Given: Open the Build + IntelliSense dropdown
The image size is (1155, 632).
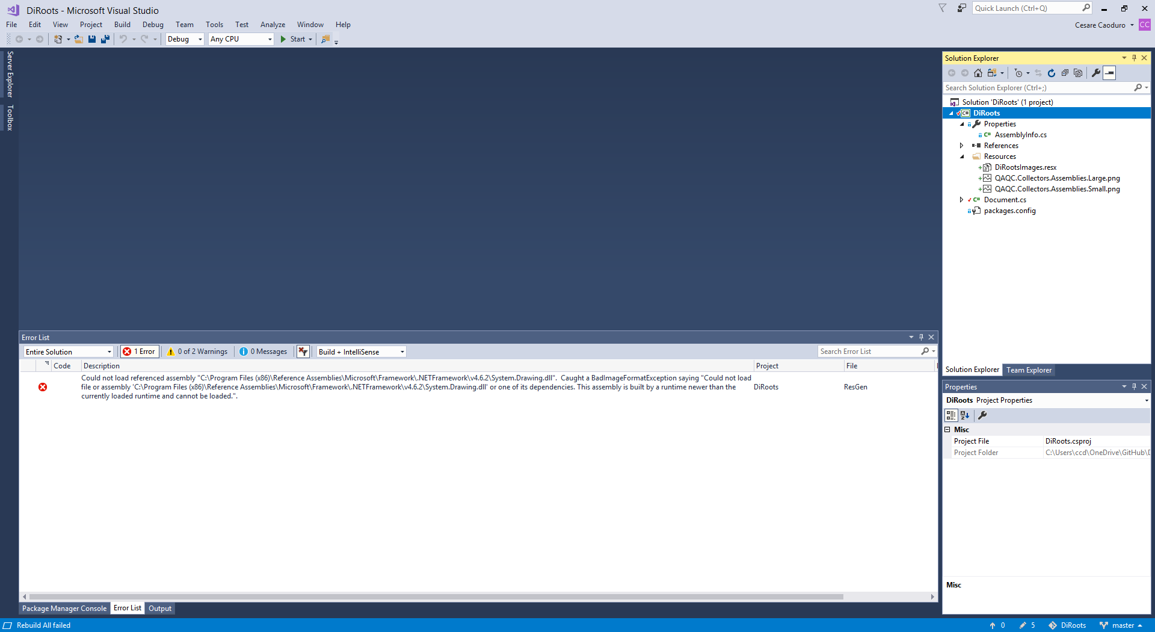Looking at the screenshot, I should tap(362, 352).
